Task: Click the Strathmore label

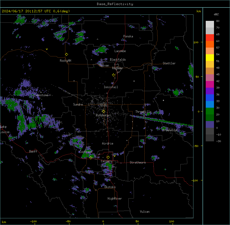Action: tap(138, 162)
